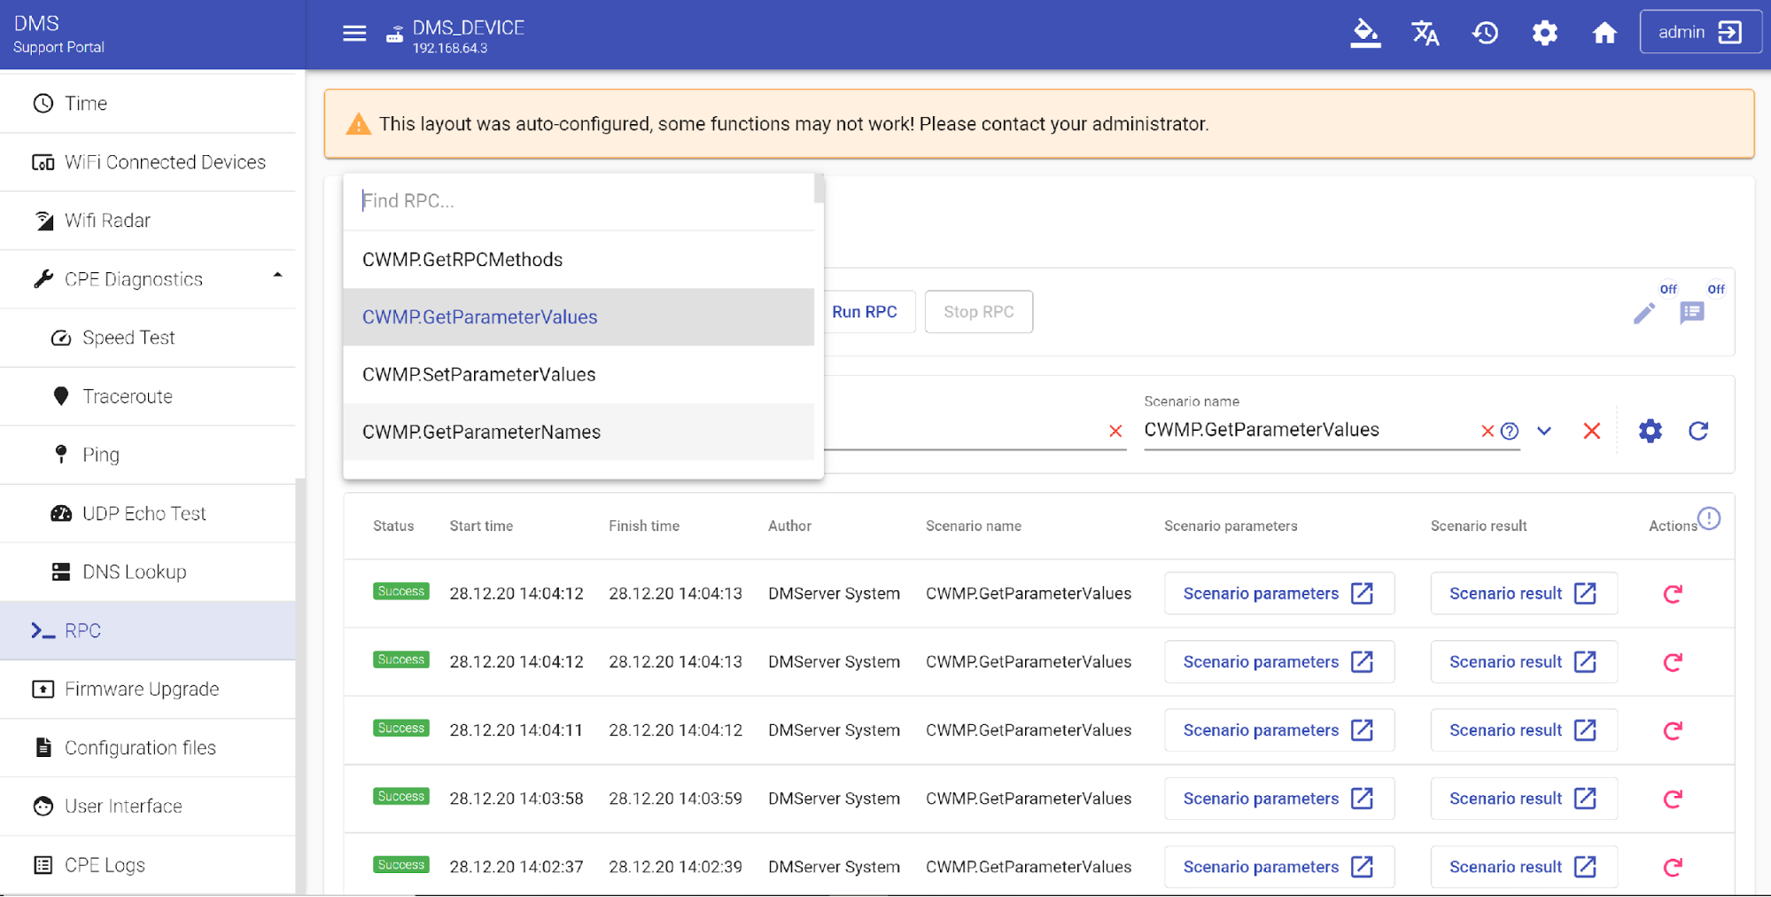
Task: Open the hamburger navigation menu
Action: 354,34
